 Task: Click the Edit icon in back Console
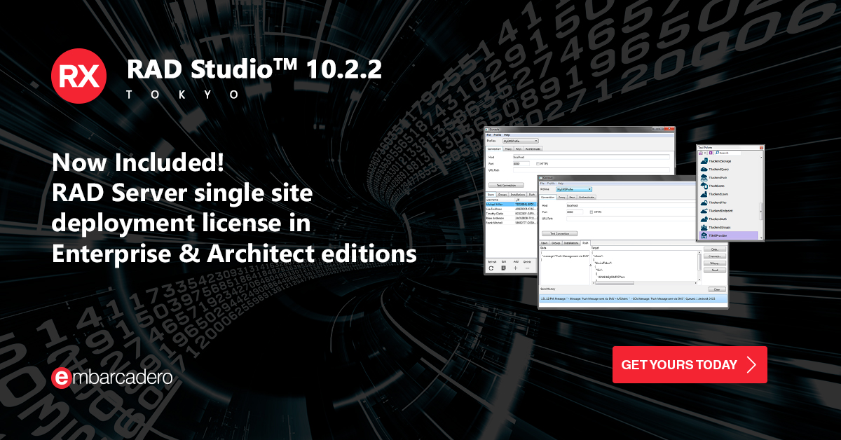503,268
